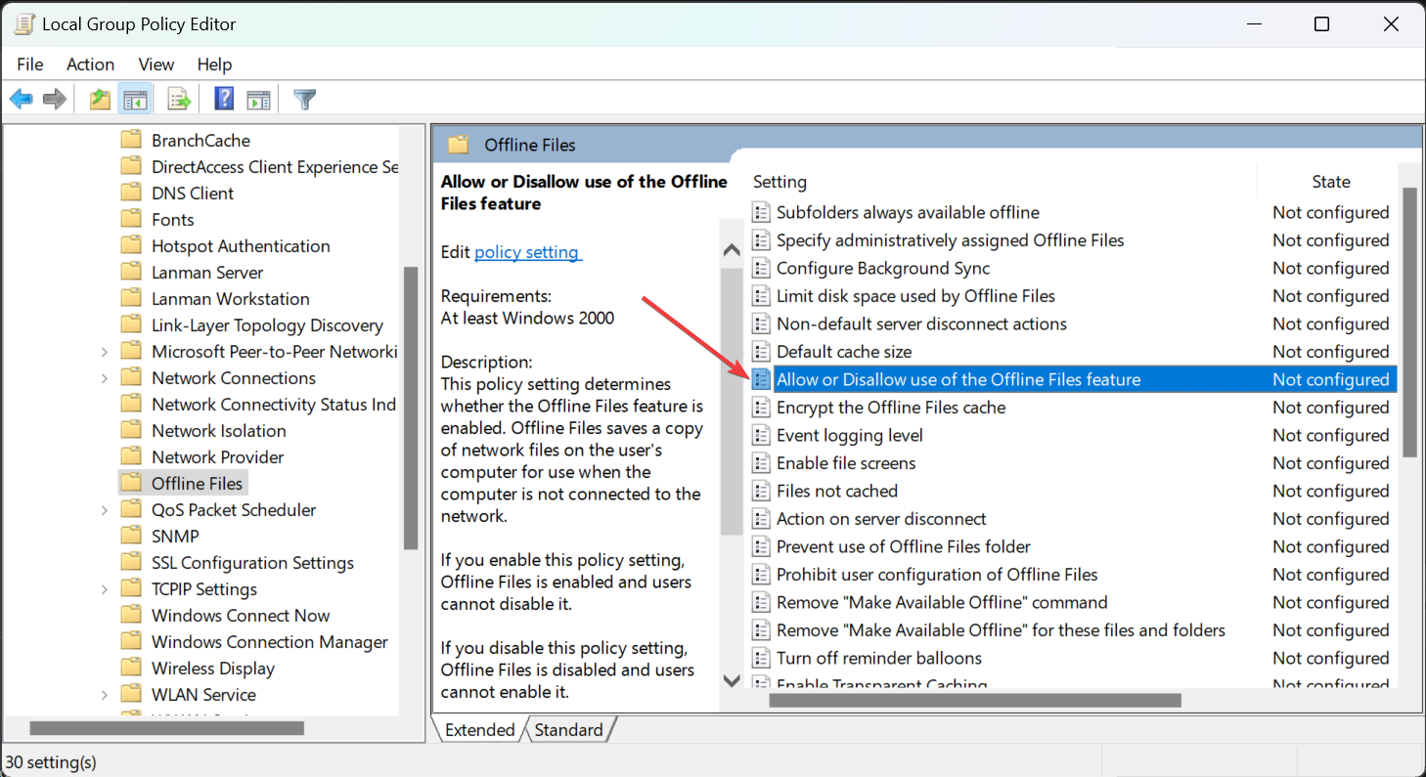This screenshot has width=1426, height=777.
Task: Click the folder icon beside SNMP
Action: (x=131, y=536)
